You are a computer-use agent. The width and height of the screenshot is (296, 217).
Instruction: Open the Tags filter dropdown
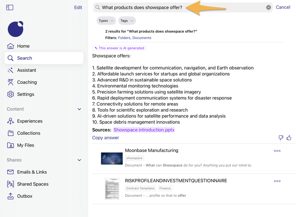(127, 21)
